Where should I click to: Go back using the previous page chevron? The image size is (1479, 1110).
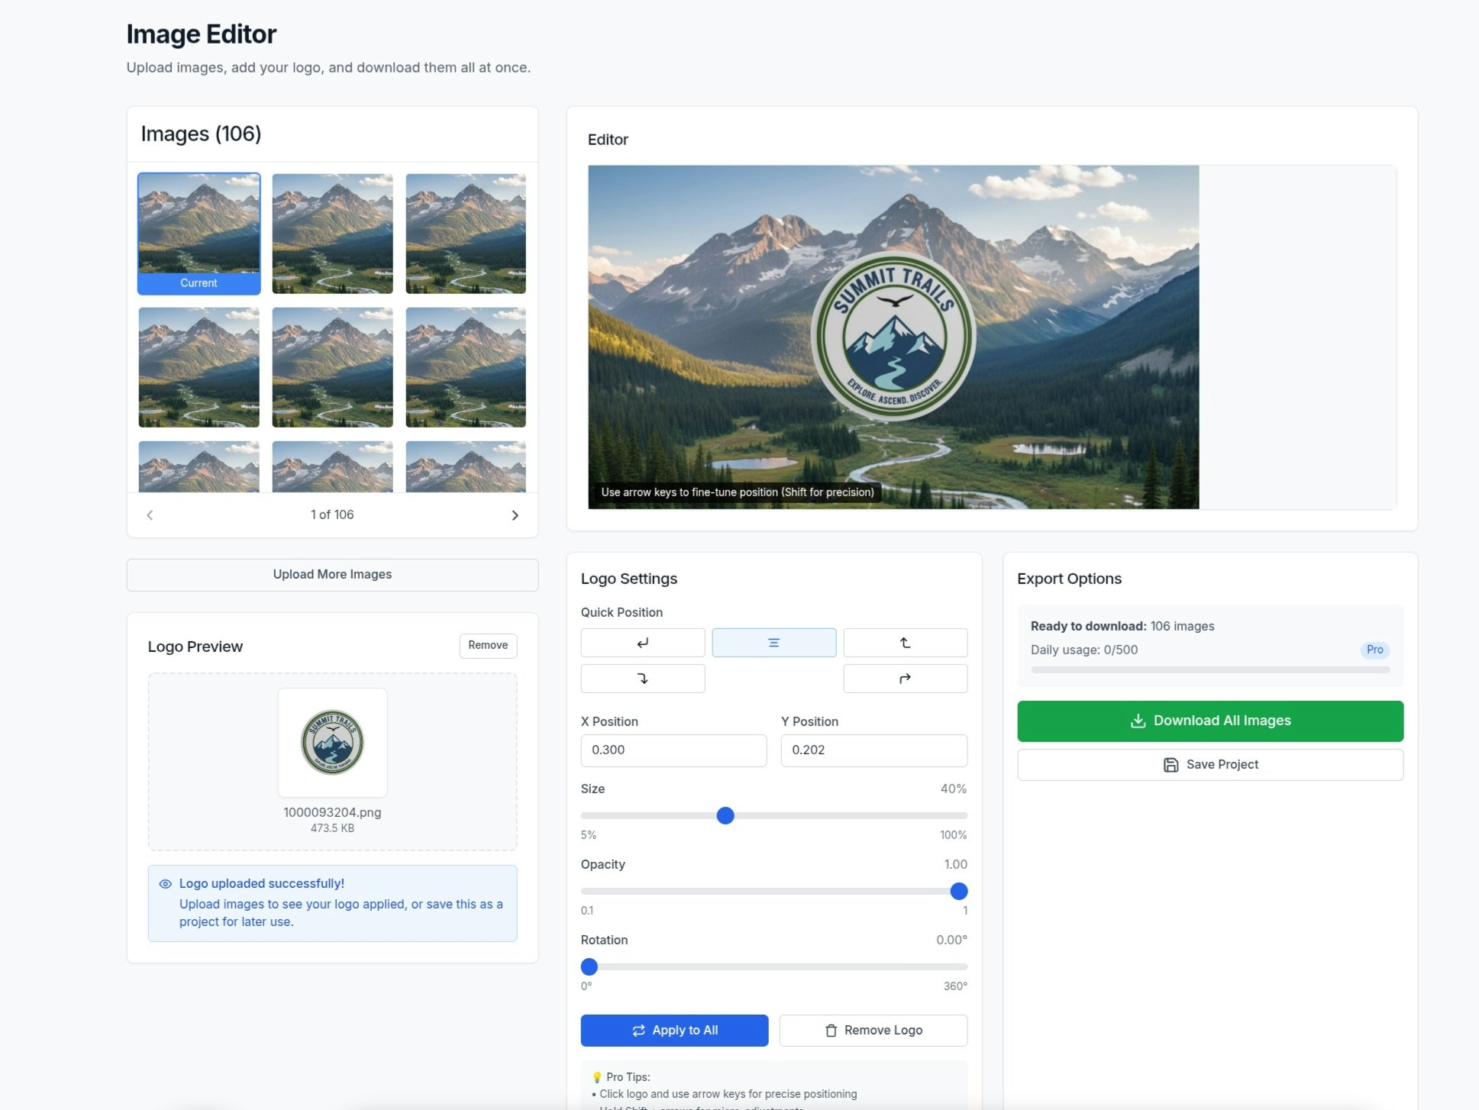(x=150, y=515)
